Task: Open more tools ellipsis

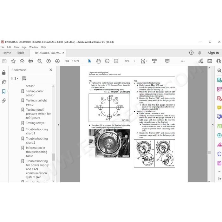Action: pos(183,61)
